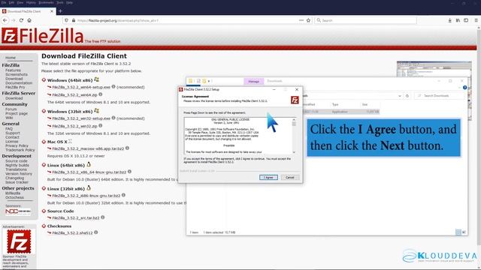Switch File Explorer to large icons view
Screen dimensions: 481x270
464,232
